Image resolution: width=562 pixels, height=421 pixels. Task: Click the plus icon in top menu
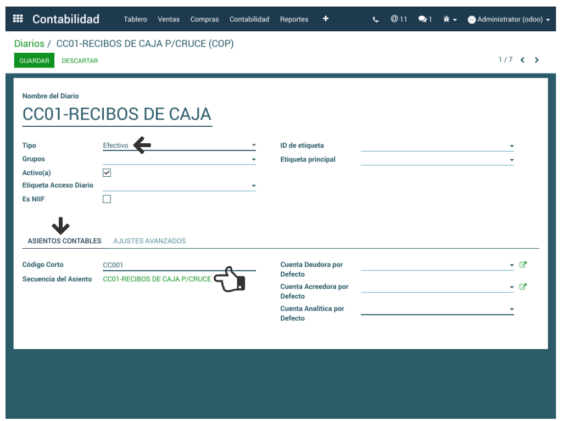326,19
